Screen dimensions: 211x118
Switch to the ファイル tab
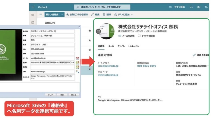pos(121,46)
